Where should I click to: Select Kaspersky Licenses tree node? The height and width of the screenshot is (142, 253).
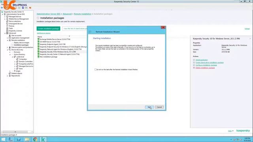pos(15,31)
